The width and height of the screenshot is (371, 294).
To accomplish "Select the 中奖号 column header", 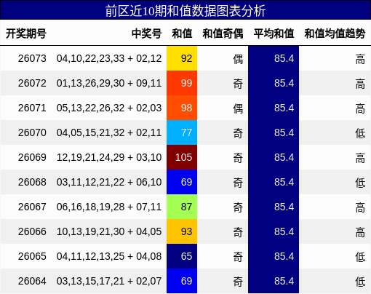I will tap(146, 33).
